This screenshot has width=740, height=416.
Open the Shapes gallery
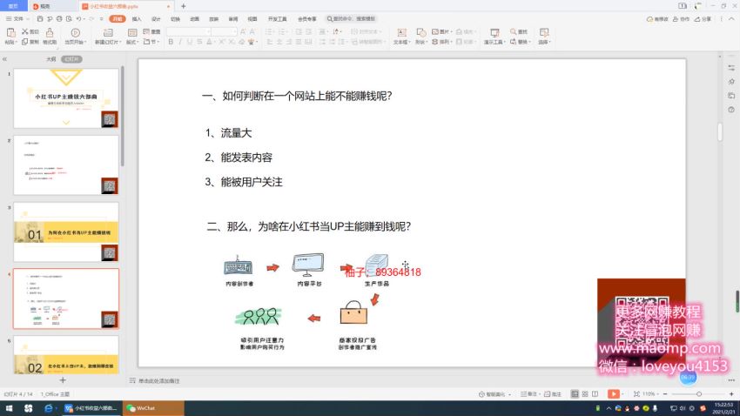[x=420, y=32]
